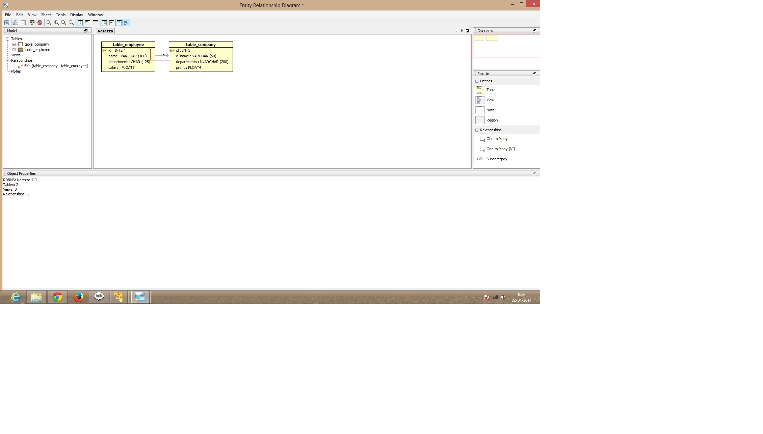The height and width of the screenshot is (434, 763).
Task: Open Google Chrome from the taskbar
Action: 57,297
